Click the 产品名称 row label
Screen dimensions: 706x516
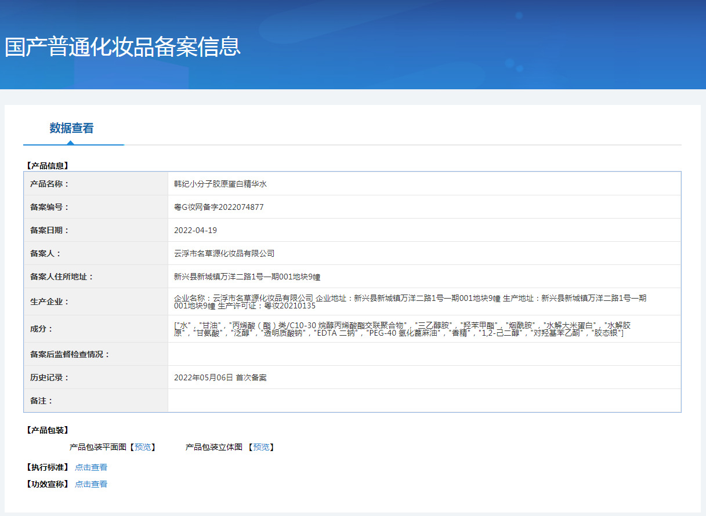[x=49, y=184]
